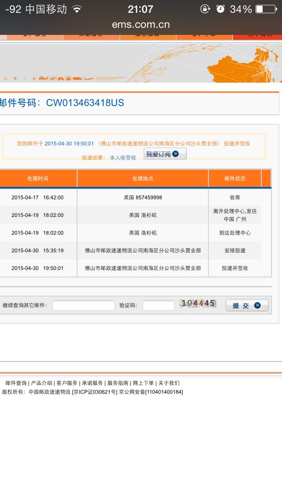Screen dimensions: 282x502
Task: Select the 收寄 status cell
Action: tap(235, 198)
